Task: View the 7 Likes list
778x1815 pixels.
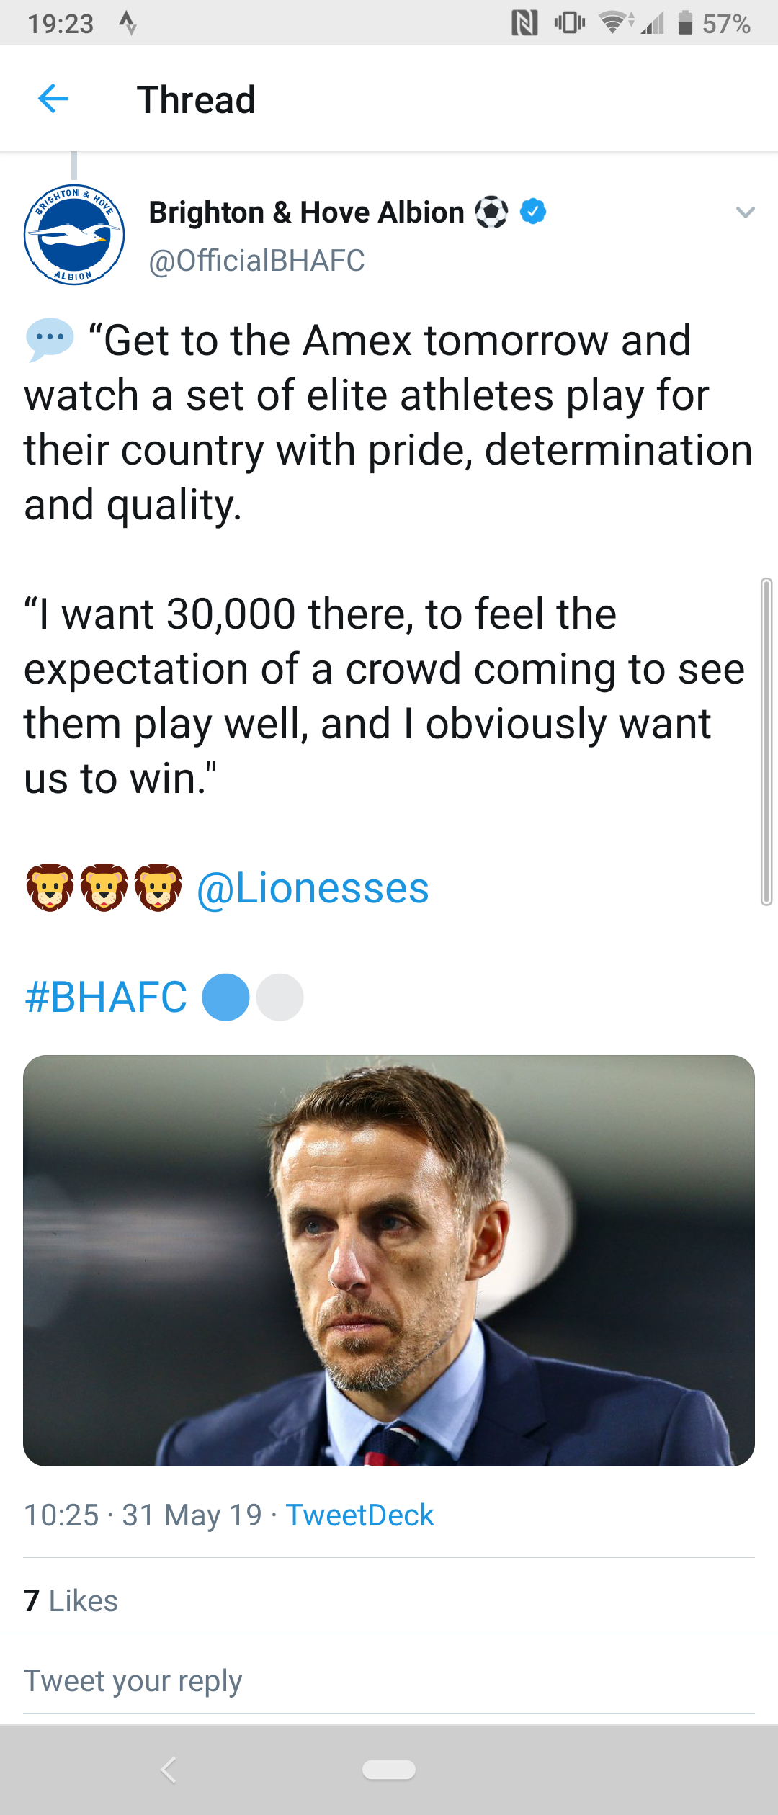Action: [x=71, y=1600]
